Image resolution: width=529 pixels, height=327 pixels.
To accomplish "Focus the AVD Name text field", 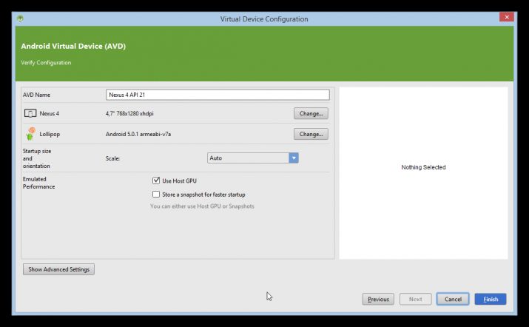I will 218,95.
